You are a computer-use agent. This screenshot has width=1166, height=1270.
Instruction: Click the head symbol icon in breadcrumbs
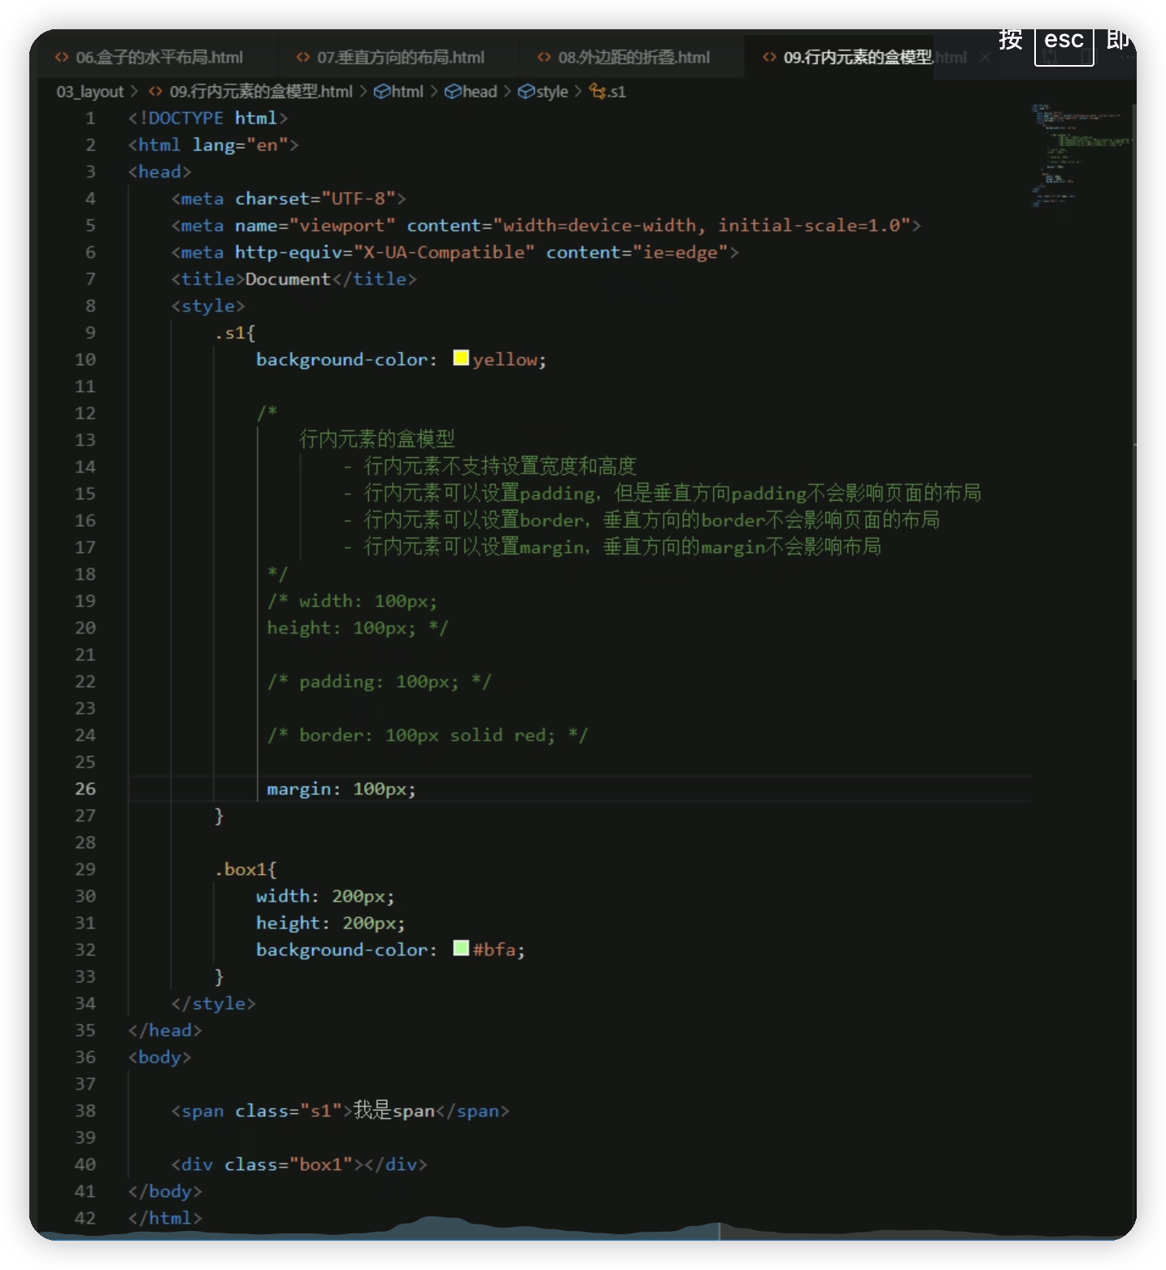[453, 92]
